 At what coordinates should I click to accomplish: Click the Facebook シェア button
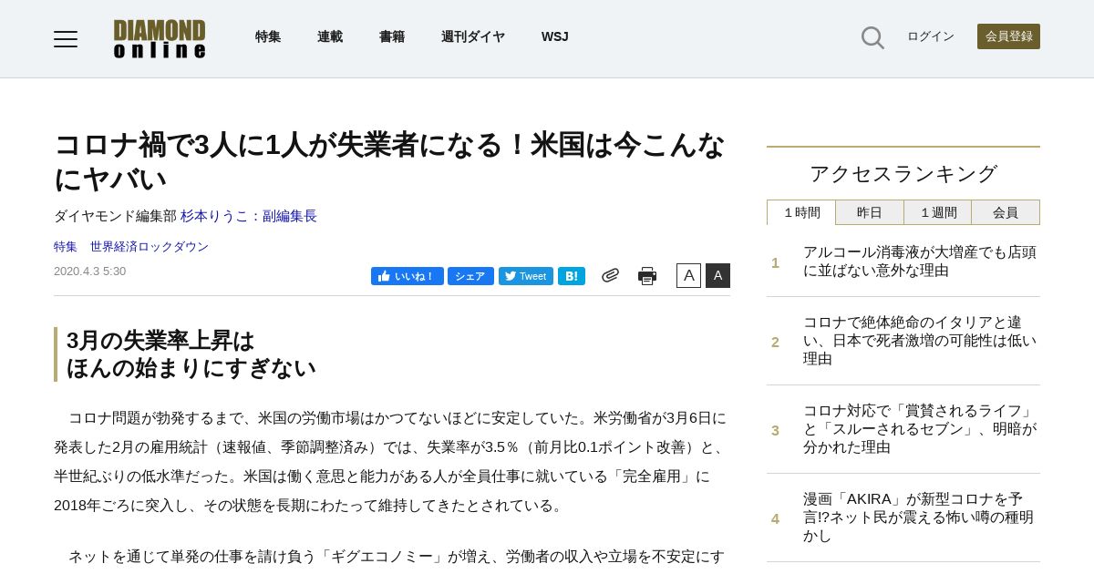[x=470, y=276]
